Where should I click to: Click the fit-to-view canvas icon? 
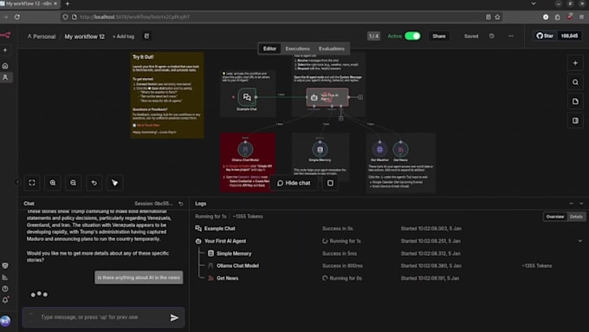pyautogui.click(x=32, y=183)
